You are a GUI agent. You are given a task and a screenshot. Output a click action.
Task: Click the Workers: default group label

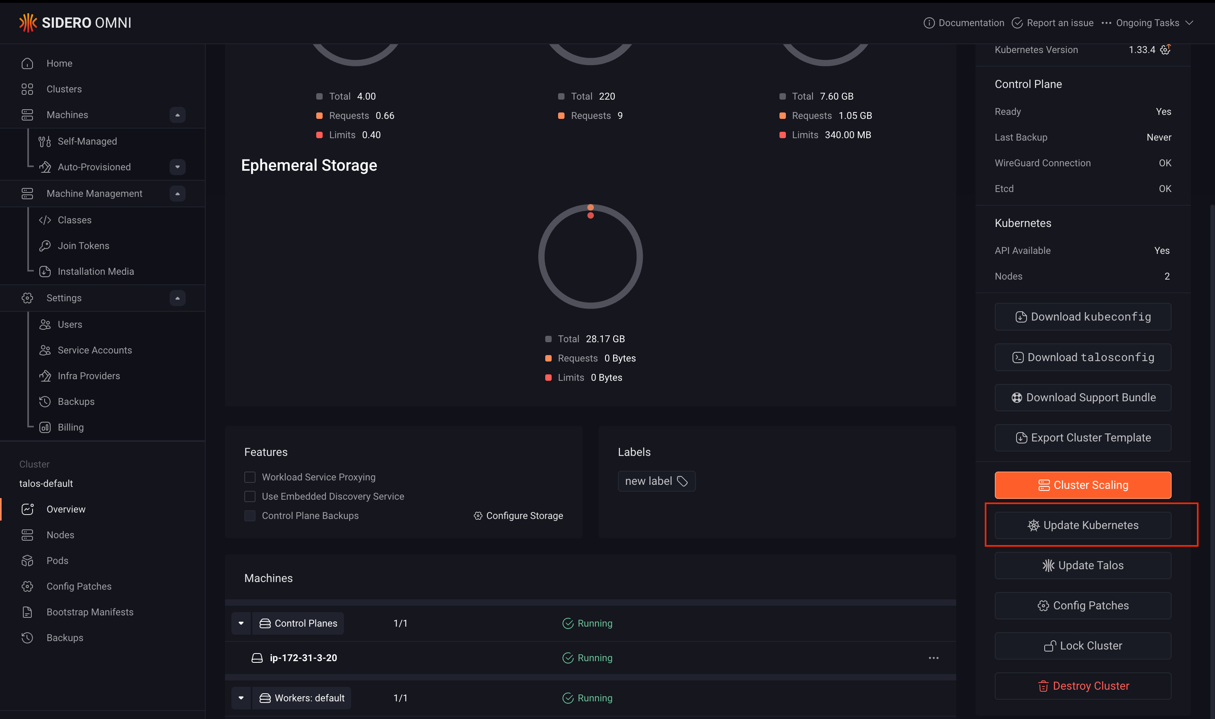tap(301, 698)
